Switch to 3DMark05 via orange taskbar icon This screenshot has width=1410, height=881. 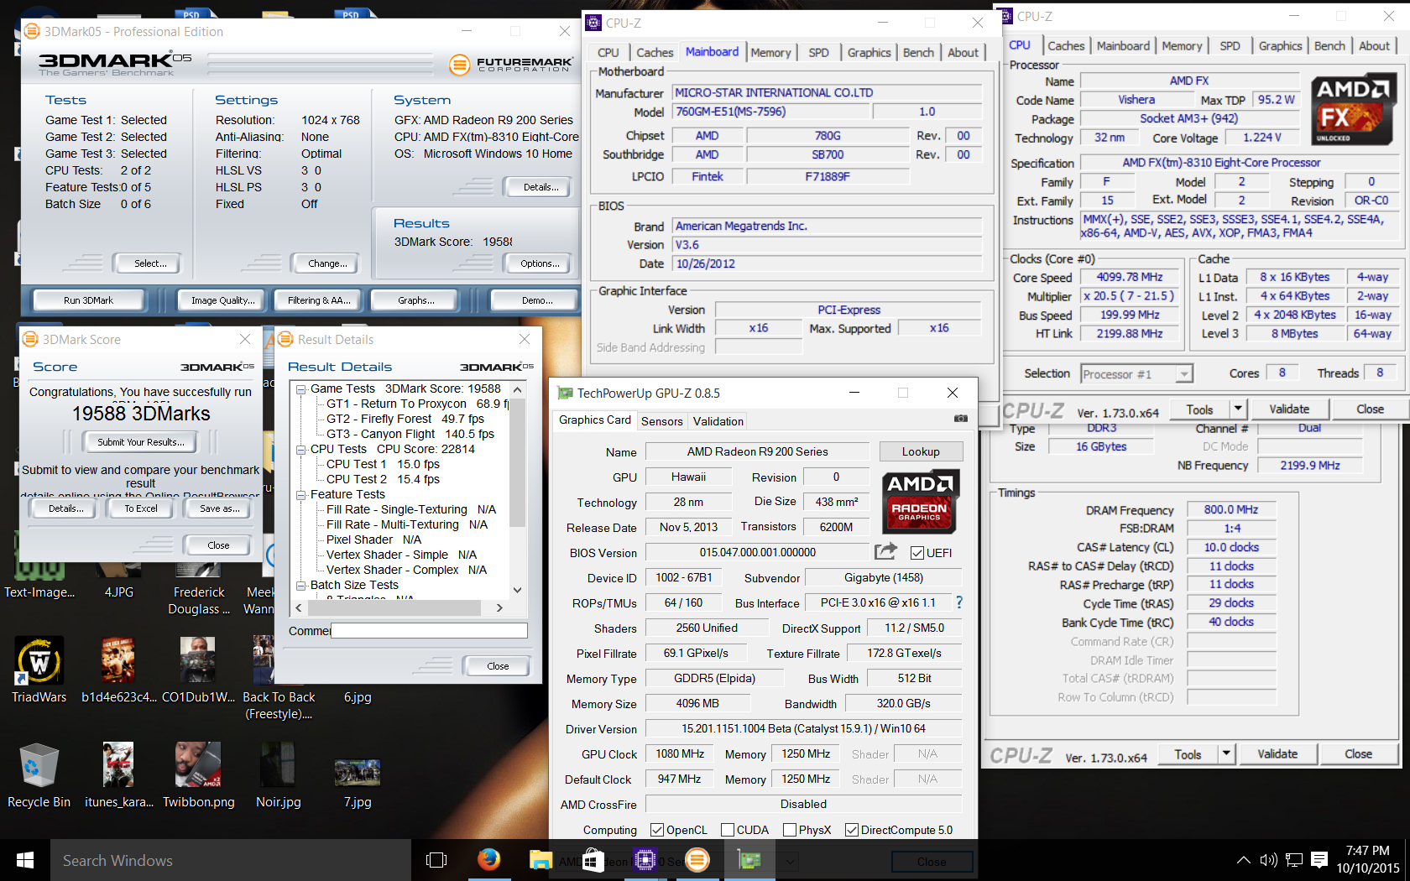[697, 860]
